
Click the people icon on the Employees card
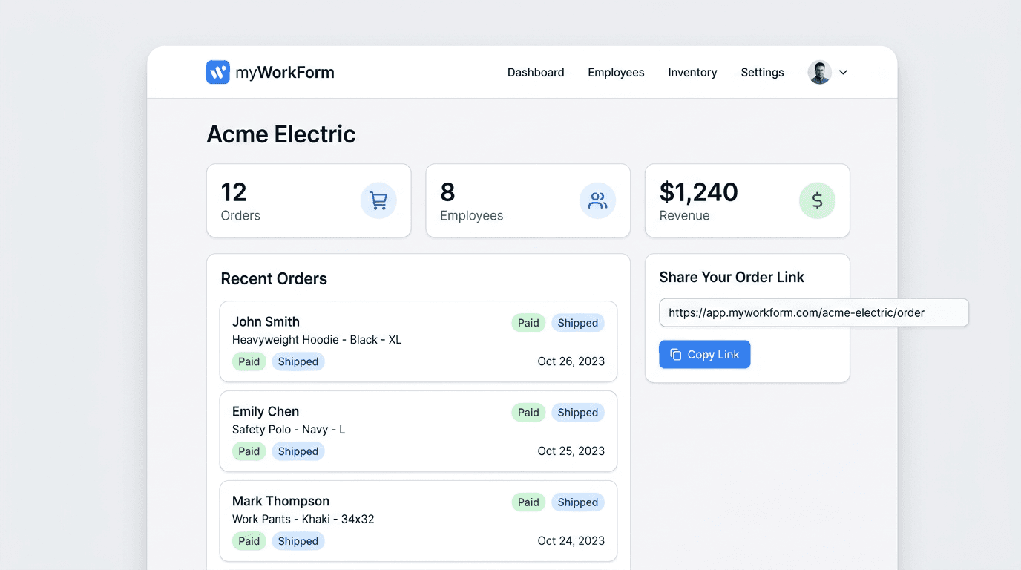598,200
